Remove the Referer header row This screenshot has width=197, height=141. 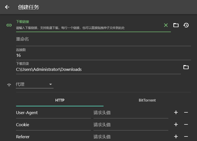click(186, 137)
